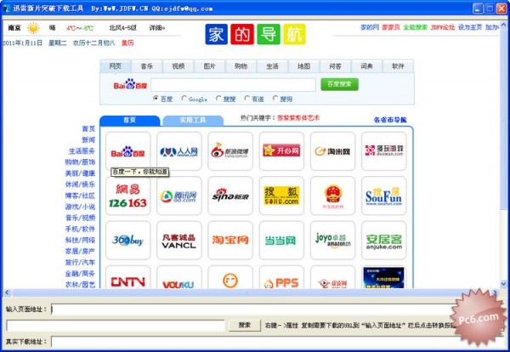Click the green 百度搜索 button
The width and height of the screenshot is (510, 352).
(x=339, y=84)
